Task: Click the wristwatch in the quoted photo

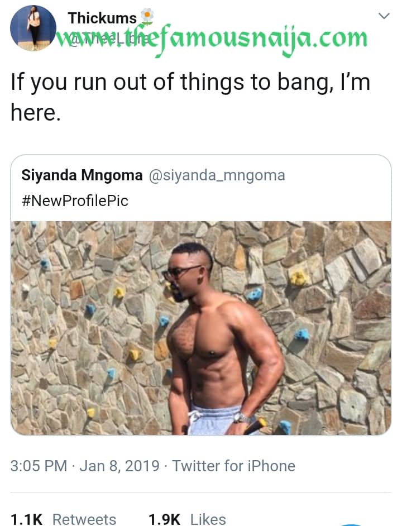Action: (x=241, y=417)
